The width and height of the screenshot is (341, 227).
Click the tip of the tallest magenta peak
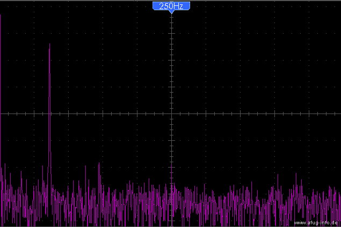(49, 44)
